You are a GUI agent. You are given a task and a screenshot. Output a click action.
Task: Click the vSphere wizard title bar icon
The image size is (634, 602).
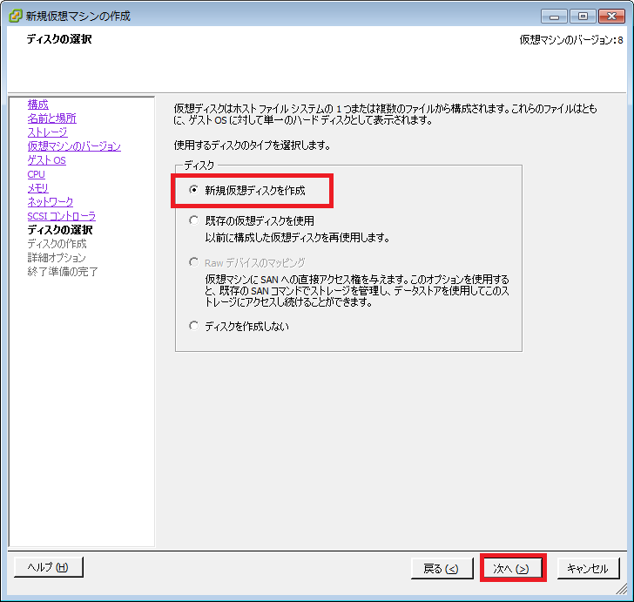pos(16,16)
